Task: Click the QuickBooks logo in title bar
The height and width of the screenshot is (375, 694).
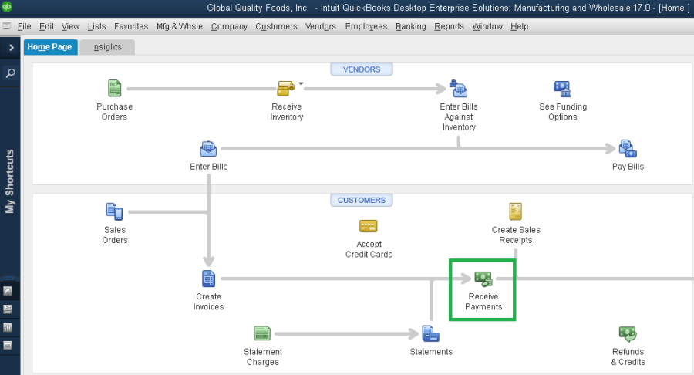Action: [x=7, y=7]
